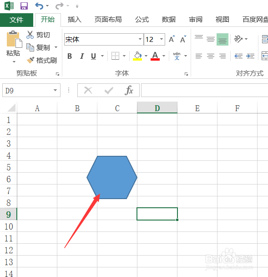Switch to the 视图 View tab

pos(222,20)
